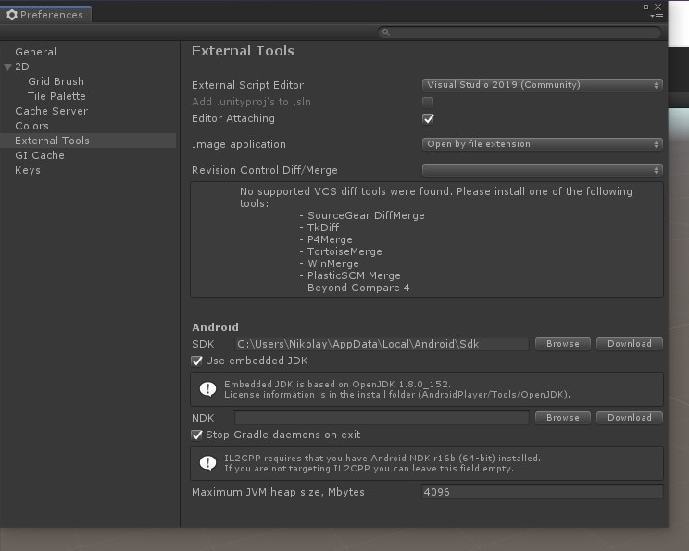Image resolution: width=689 pixels, height=551 pixels.
Task: Click the 'TortoiseMerge' list entry
Action: pos(344,251)
